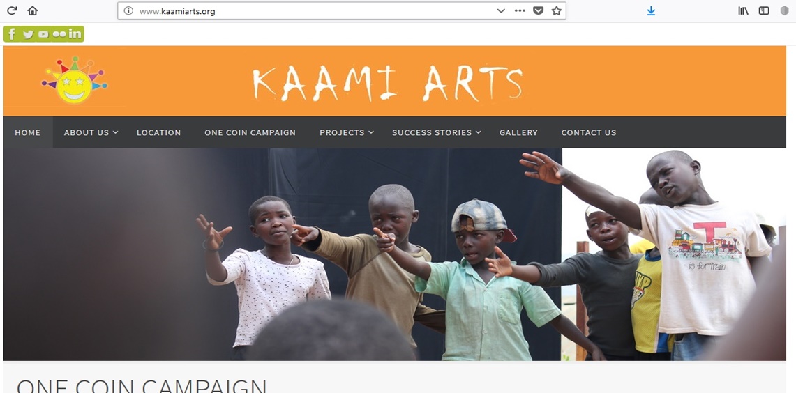Image resolution: width=796 pixels, height=393 pixels.
Task: Open the Facebook social icon
Action: 12,34
